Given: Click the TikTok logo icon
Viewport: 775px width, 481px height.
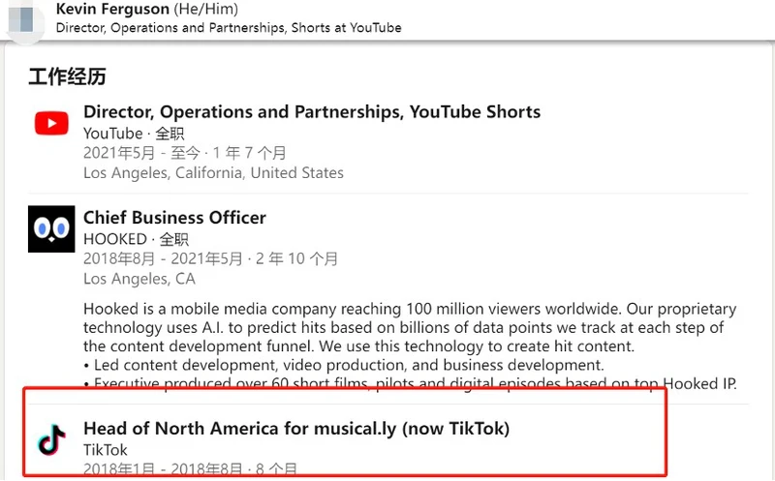Looking at the screenshot, I should point(51,439).
